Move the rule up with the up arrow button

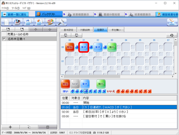click(36, 29)
